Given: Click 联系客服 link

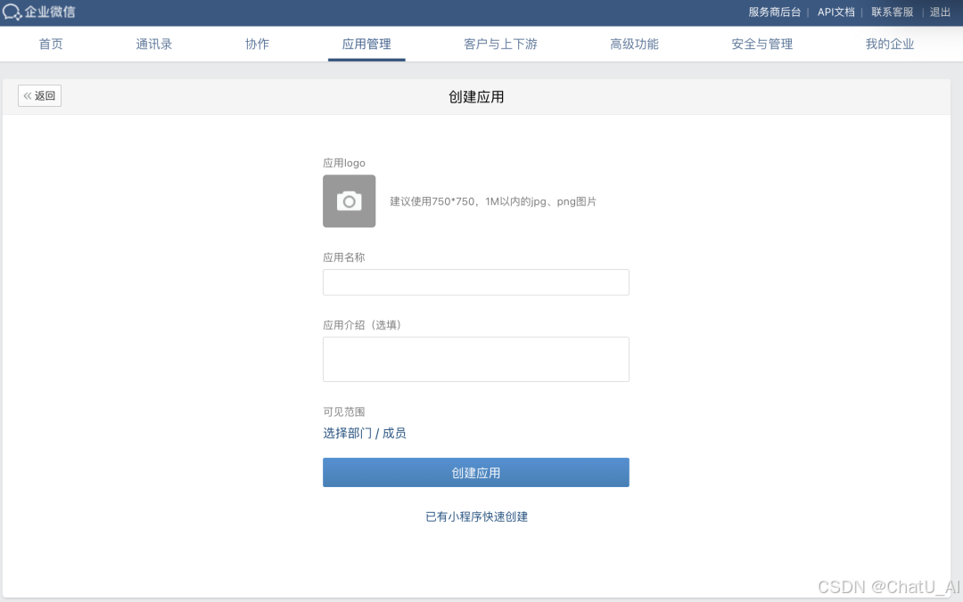Looking at the screenshot, I should coord(892,12).
